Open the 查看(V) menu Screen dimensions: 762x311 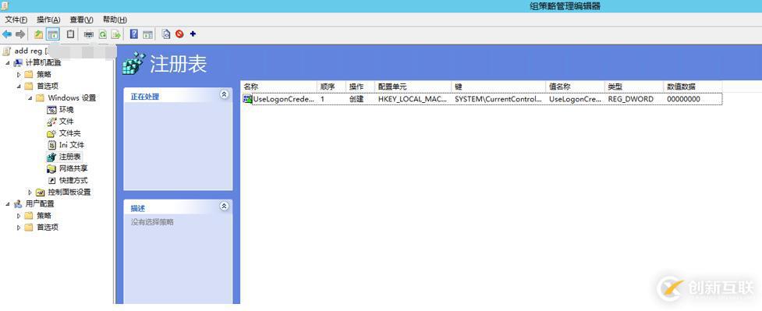(82, 19)
